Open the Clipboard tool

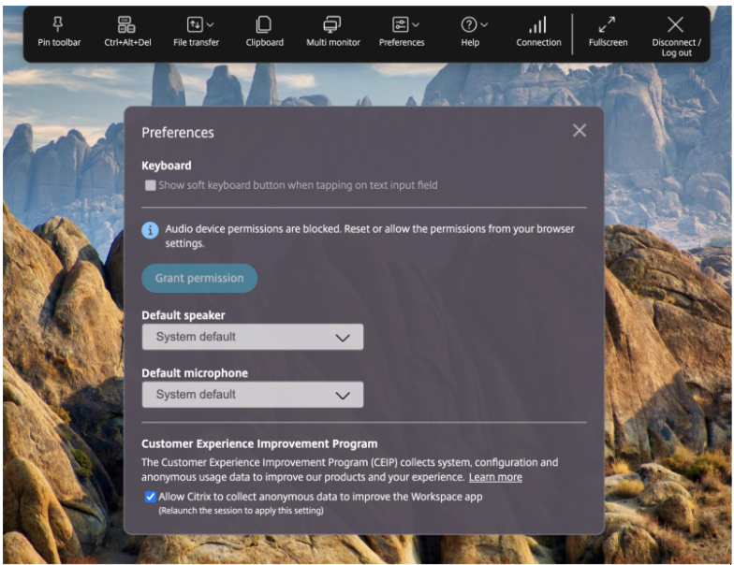point(264,24)
